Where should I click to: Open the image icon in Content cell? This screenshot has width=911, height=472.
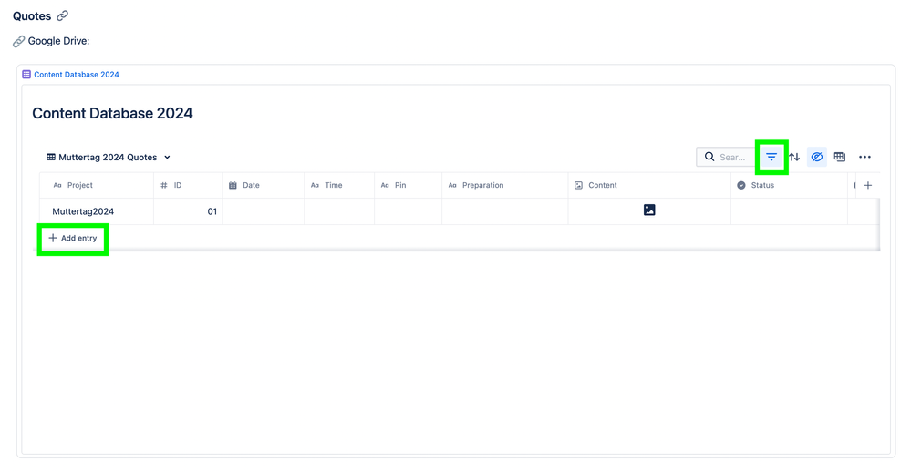coord(649,210)
